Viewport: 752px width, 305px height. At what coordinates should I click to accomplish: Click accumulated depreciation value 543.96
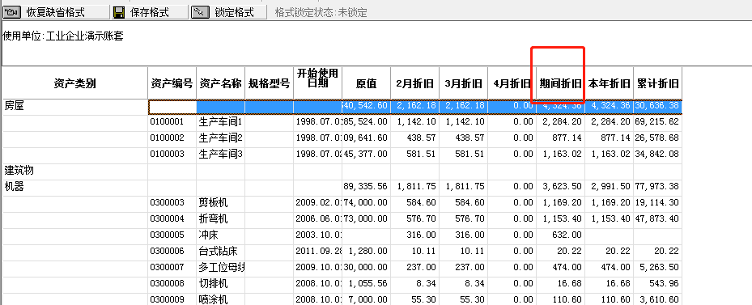pyautogui.click(x=665, y=284)
